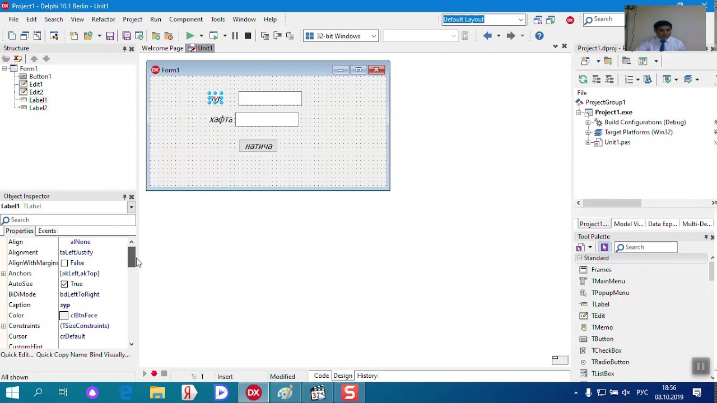Open the File menu

tap(13, 19)
